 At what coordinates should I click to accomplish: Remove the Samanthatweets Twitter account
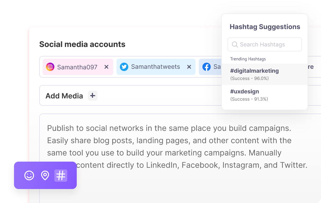(189, 67)
